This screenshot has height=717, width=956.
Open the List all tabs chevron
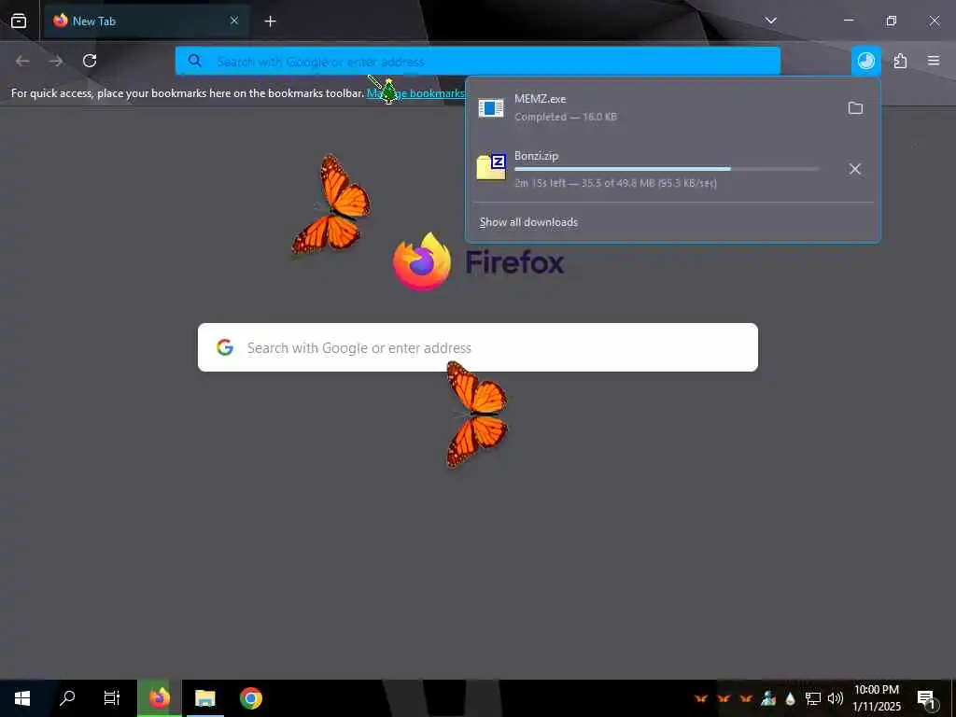coord(770,21)
